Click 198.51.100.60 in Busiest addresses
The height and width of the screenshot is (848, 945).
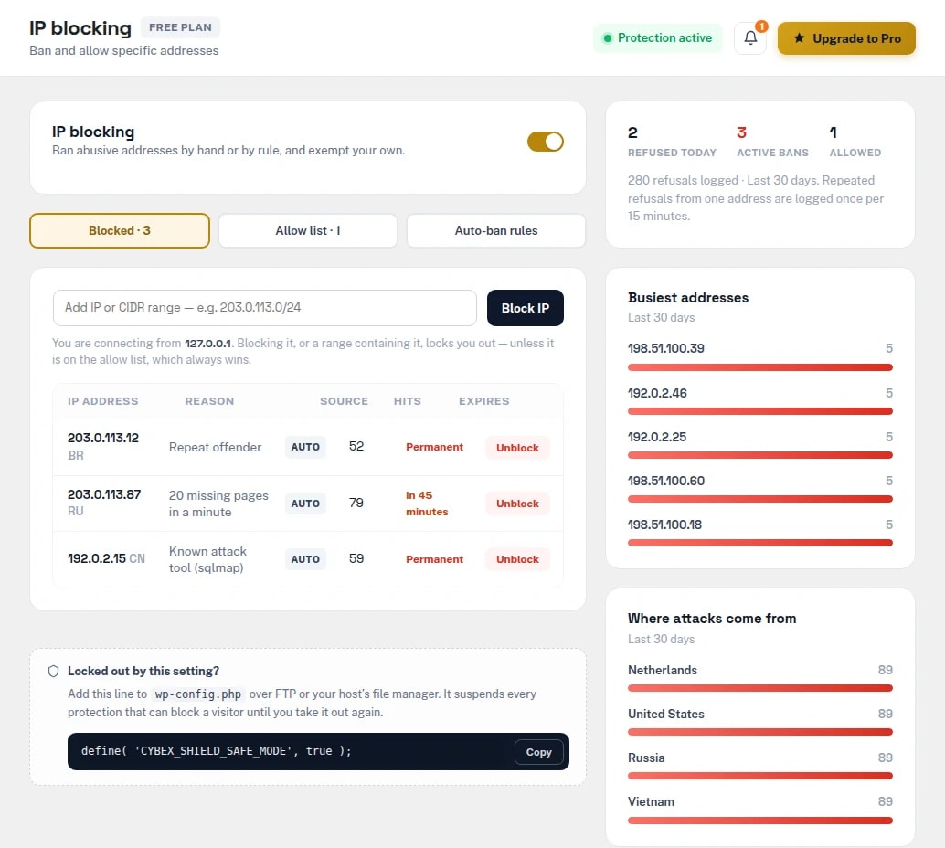[666, 481]
